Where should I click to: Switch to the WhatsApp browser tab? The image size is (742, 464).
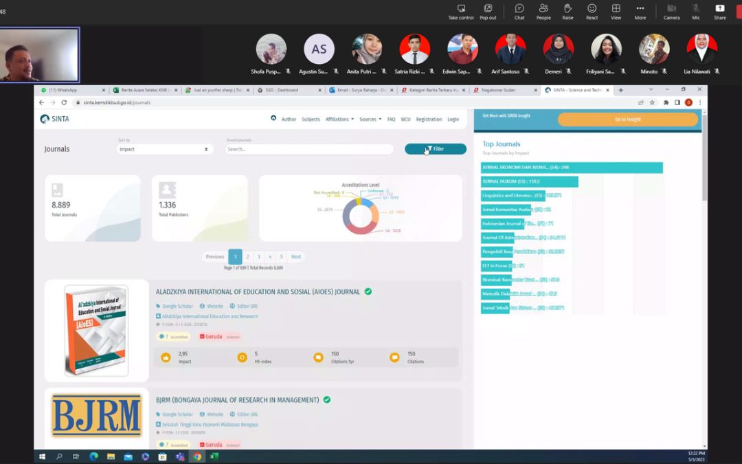72,90
